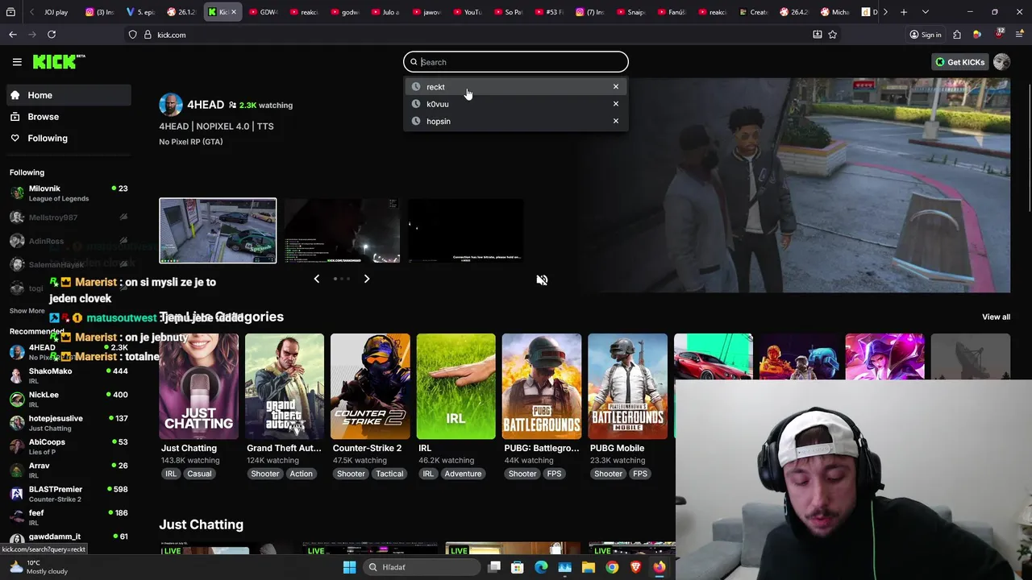Open the browser extensions puzzle icon
Image resolution: width=1032 pixels, height=580 pixels.
click(x=957, y=35)
